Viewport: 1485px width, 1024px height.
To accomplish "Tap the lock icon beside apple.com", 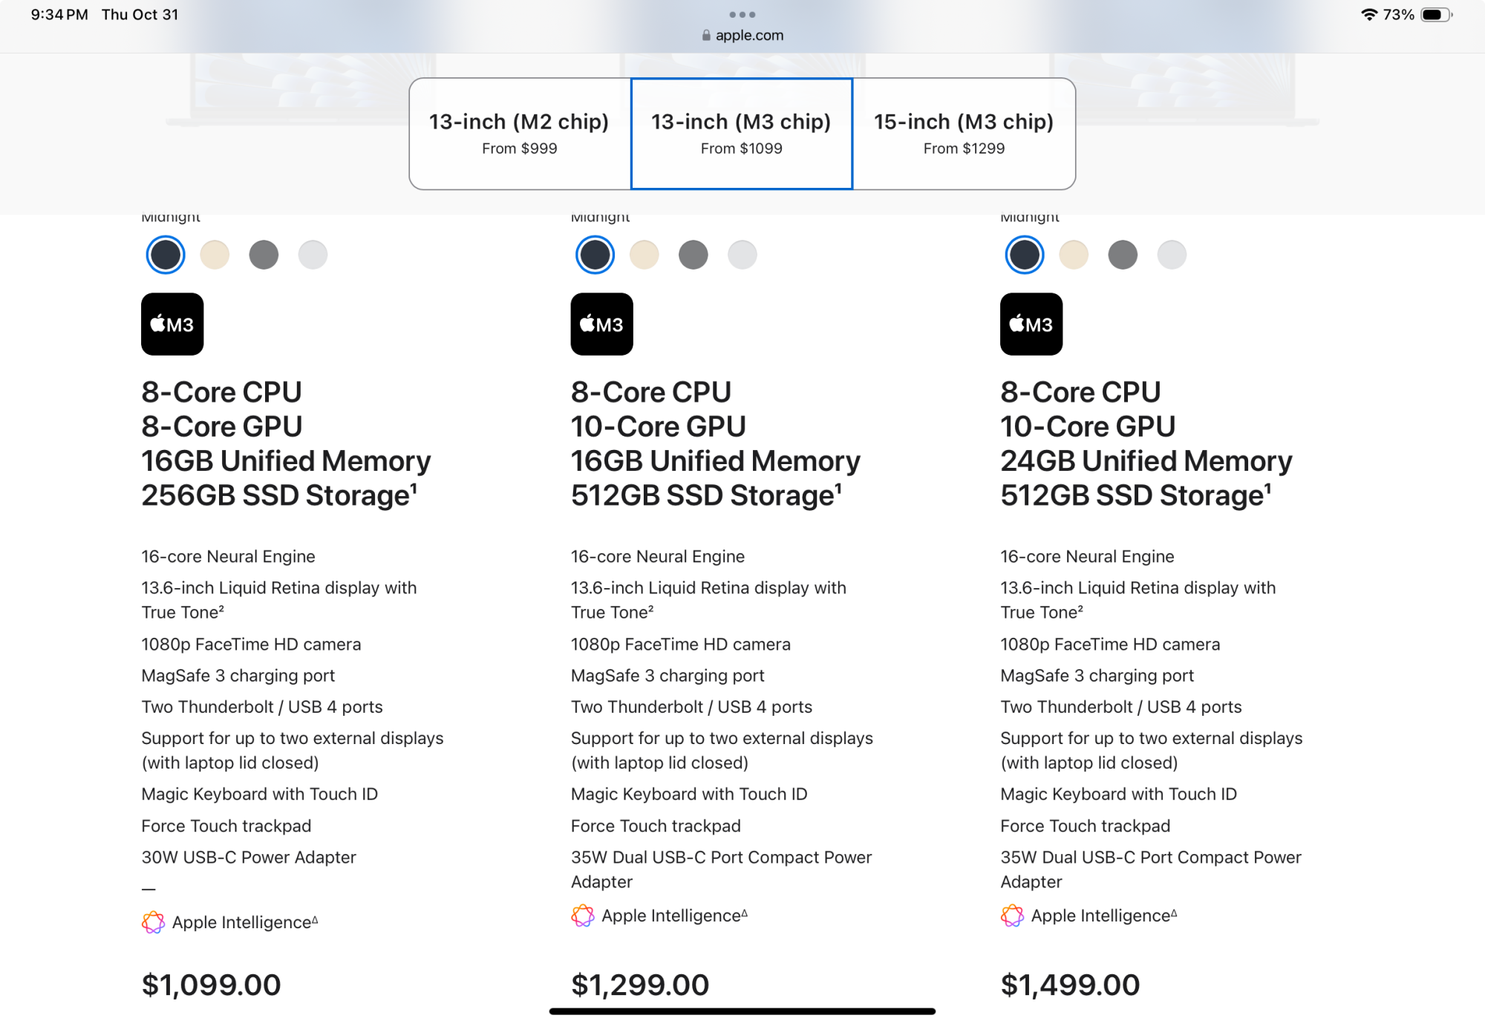I will tap(706, 35).
